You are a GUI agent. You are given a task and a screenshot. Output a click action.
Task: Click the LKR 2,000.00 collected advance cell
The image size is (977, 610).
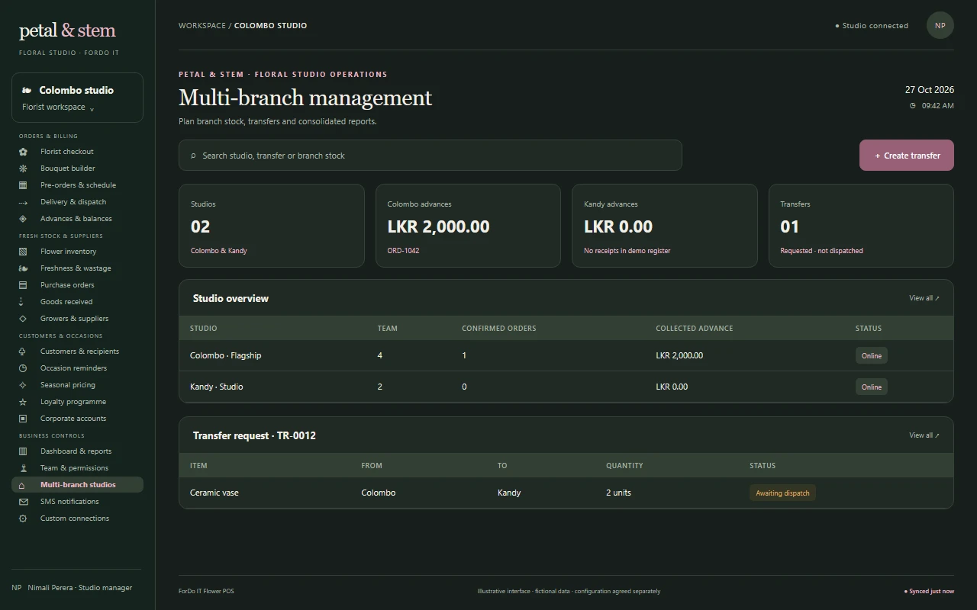click(x=679, y=355)
